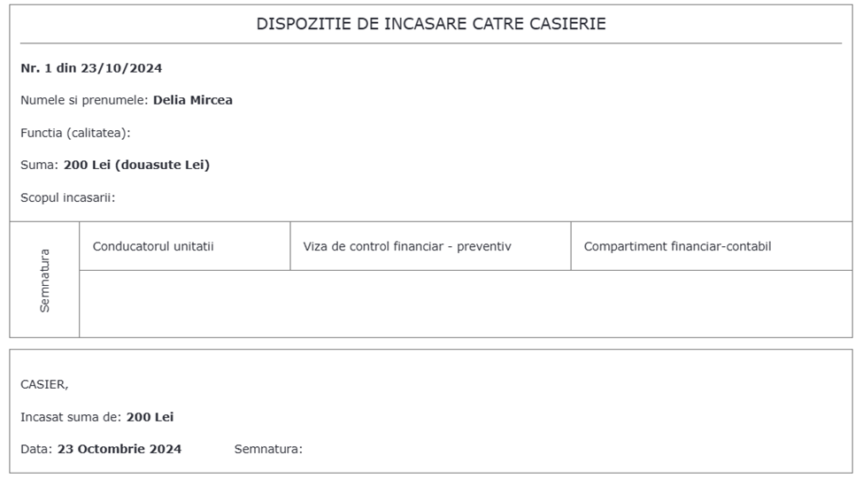Click the Numele si prenumele label
863x486 pixels.
point(84,100)
